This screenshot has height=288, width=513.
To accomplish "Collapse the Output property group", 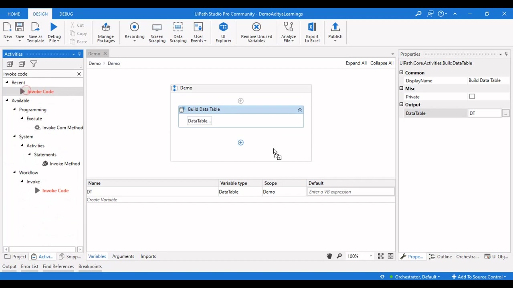I will 401,104.
